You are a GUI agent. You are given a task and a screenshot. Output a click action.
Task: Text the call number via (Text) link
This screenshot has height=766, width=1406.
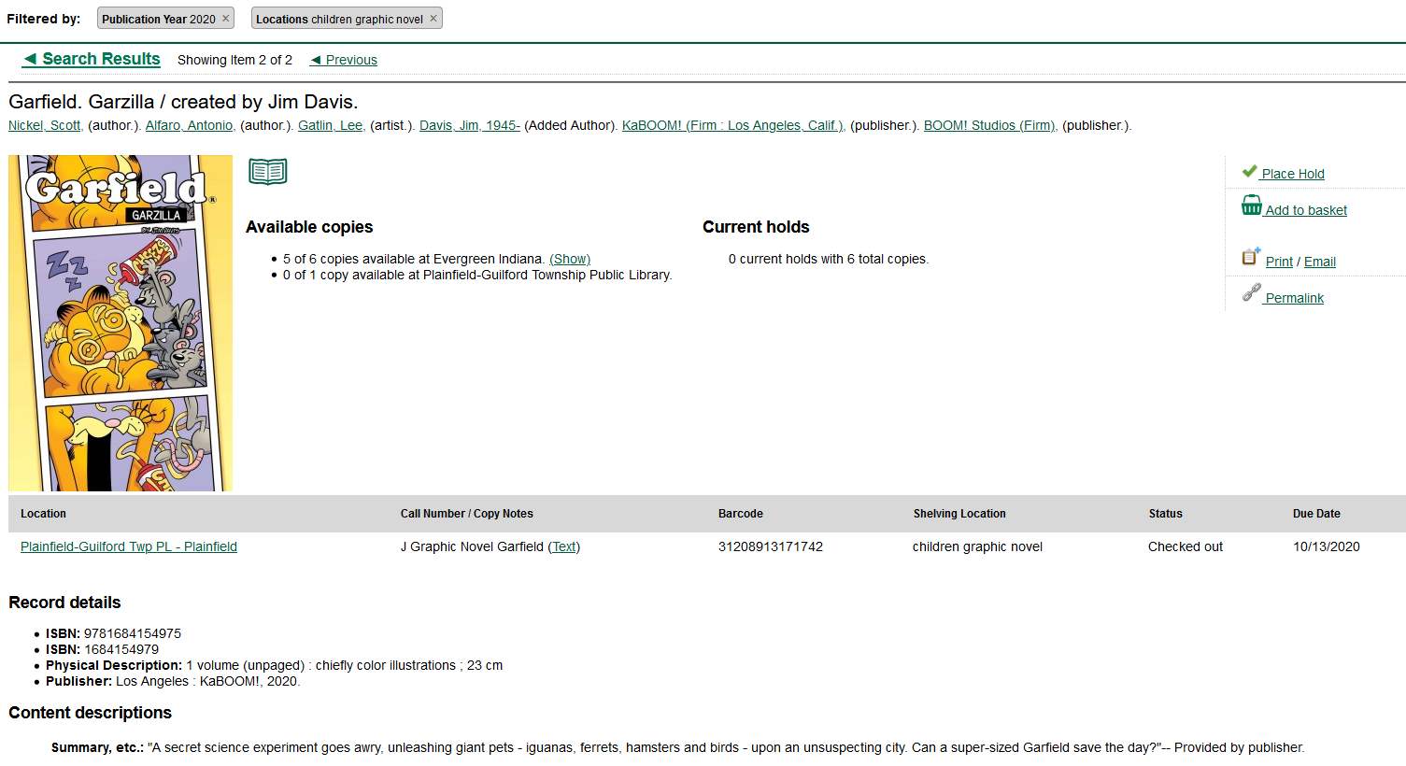coord(564,546)
